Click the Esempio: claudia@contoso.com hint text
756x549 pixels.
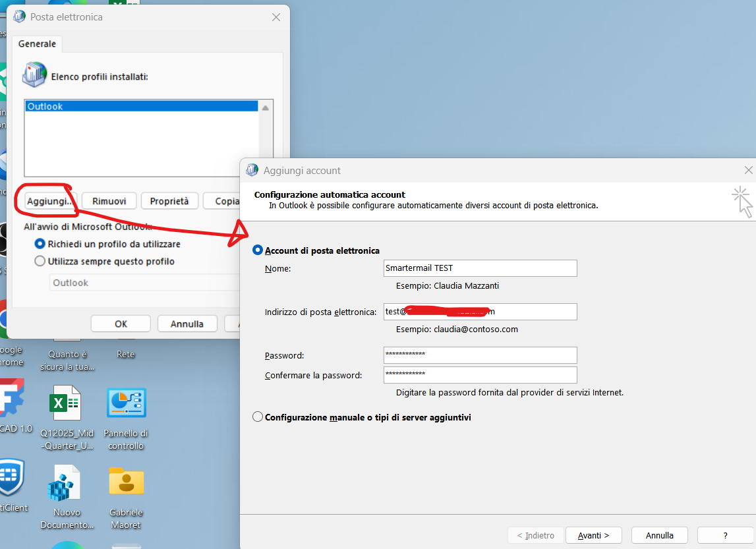pyautogui.click(x=457, y=330)
